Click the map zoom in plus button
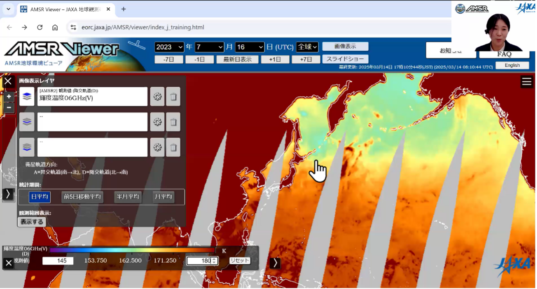The height and width of the screenshot is (289, 537). coord(9,97)
